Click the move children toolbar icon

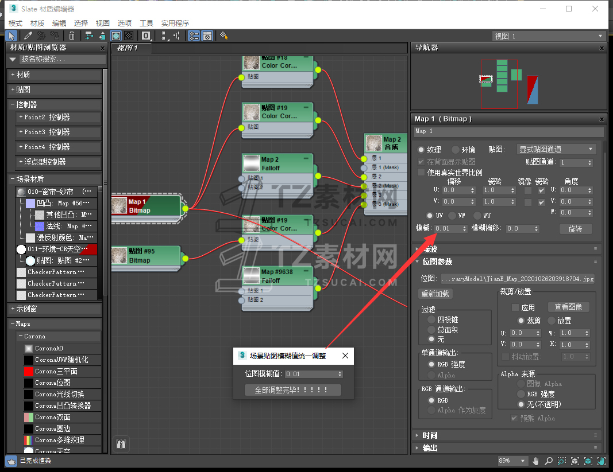(89, 36)
